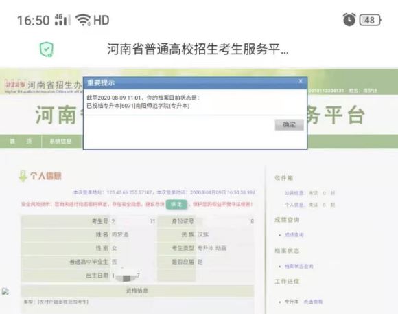
Task: Select the 公共信息 inbox line
Action: pyautogui.click(x=309, y=193)
